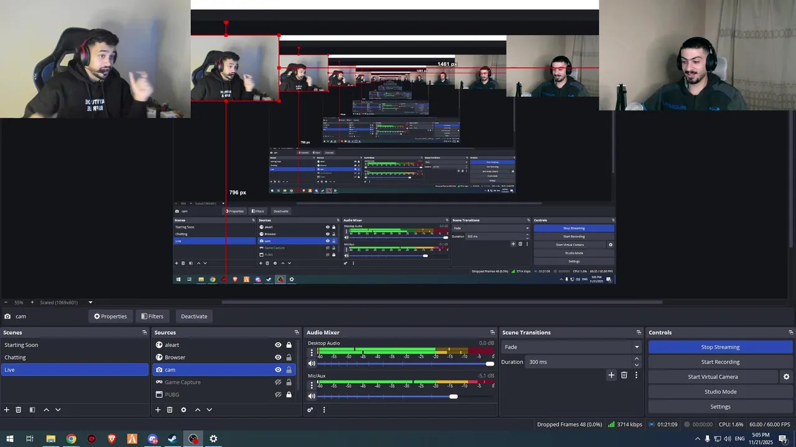Unlock the aleart source
Viewport: 796px width, 447px height.
coord(289,345)
